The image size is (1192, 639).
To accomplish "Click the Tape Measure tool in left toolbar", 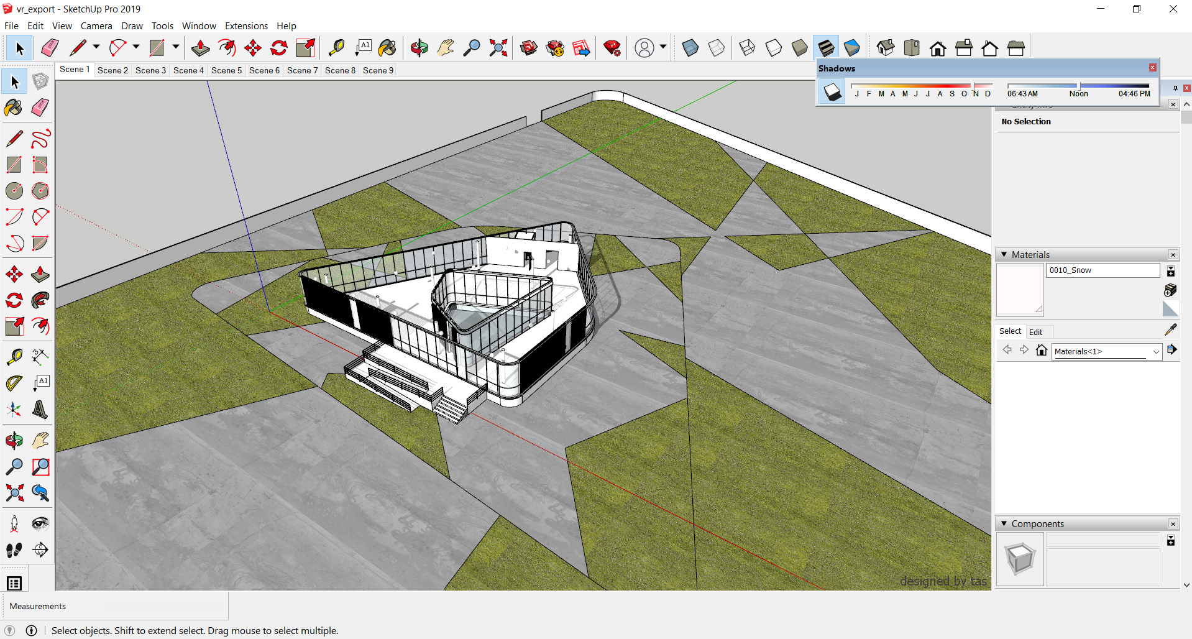I will coord(14,356).
